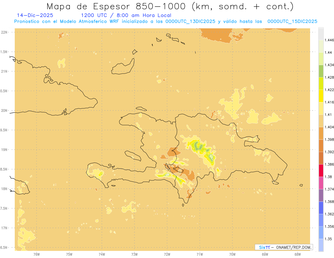Click the '74W' longitude label
The width and height of the screenshot is (334, 258).
tap(102, 254)
